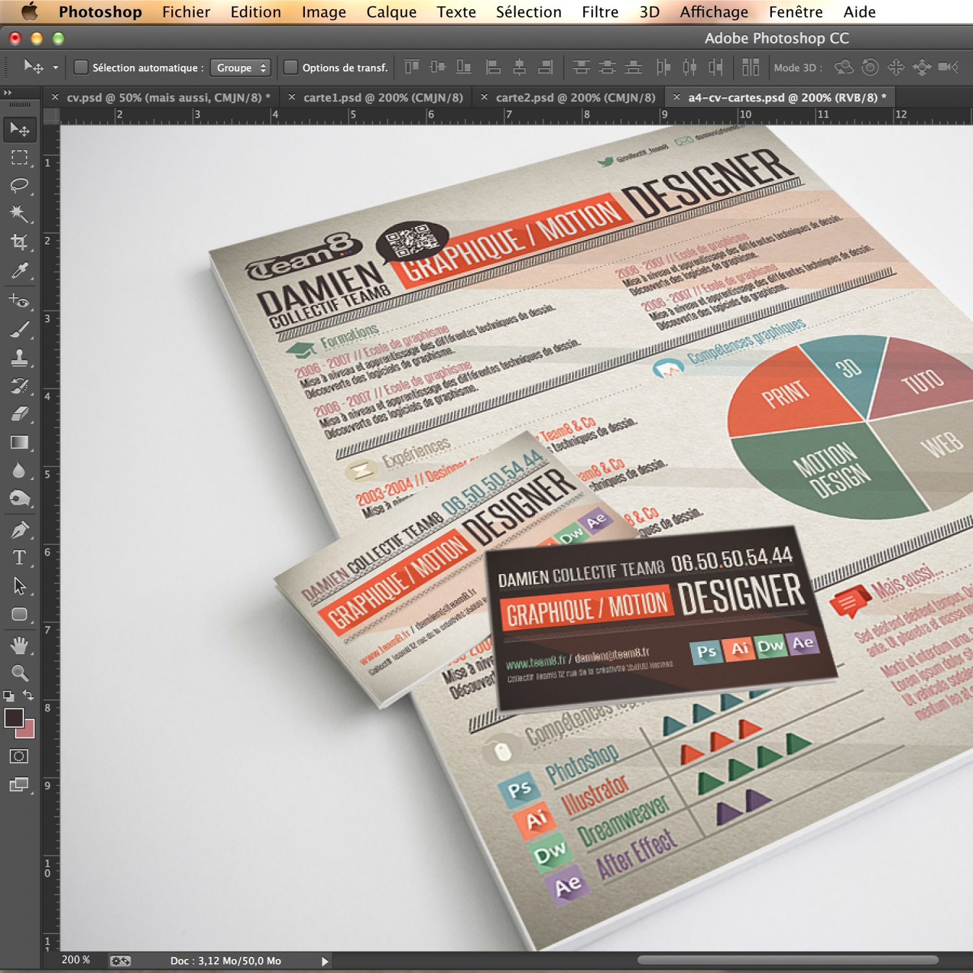
Task: Select the History Brush tool
Action: [19, 385]
